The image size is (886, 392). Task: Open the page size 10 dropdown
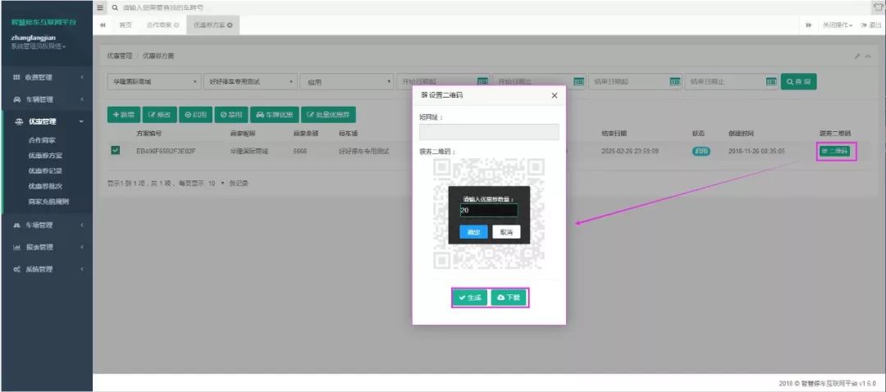point(217,183)
